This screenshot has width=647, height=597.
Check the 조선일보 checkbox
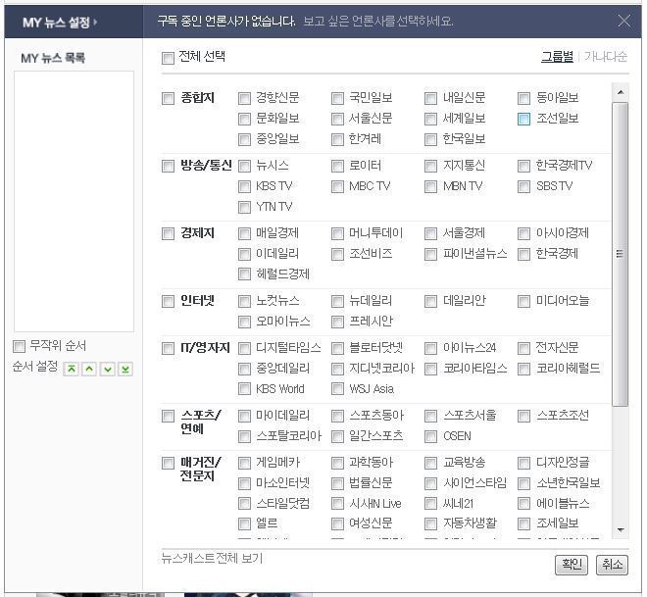coord(524,120)
